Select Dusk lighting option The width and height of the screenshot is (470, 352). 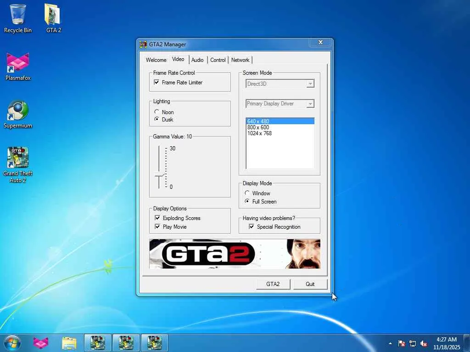157,119
